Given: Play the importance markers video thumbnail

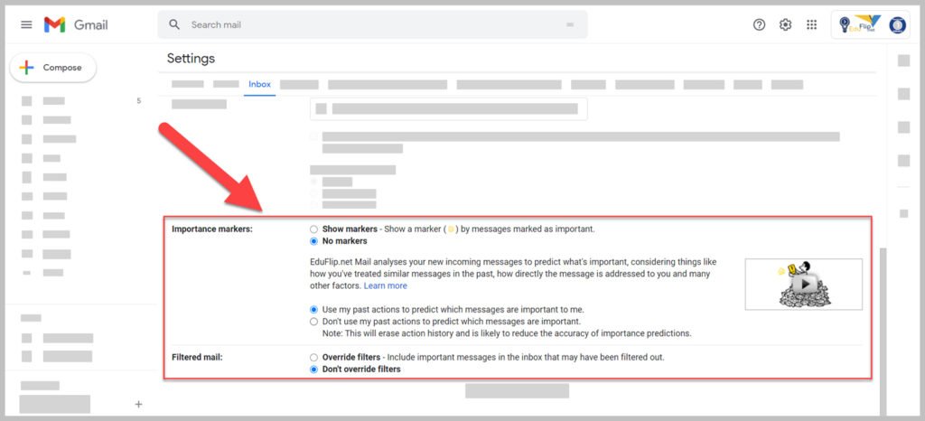Looking at the screenshot, I should click(x=803, y=285).
